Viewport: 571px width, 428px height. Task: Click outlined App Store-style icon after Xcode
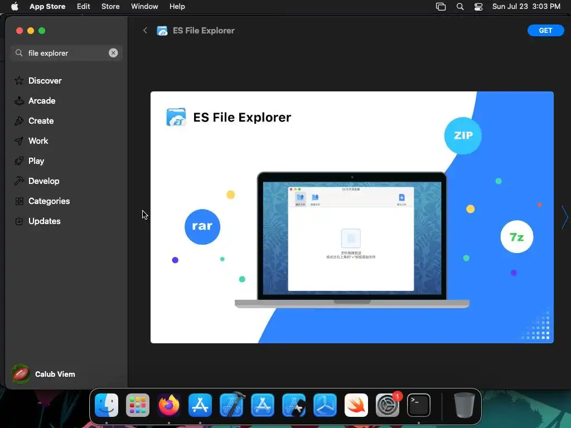[x=263, y=405]
